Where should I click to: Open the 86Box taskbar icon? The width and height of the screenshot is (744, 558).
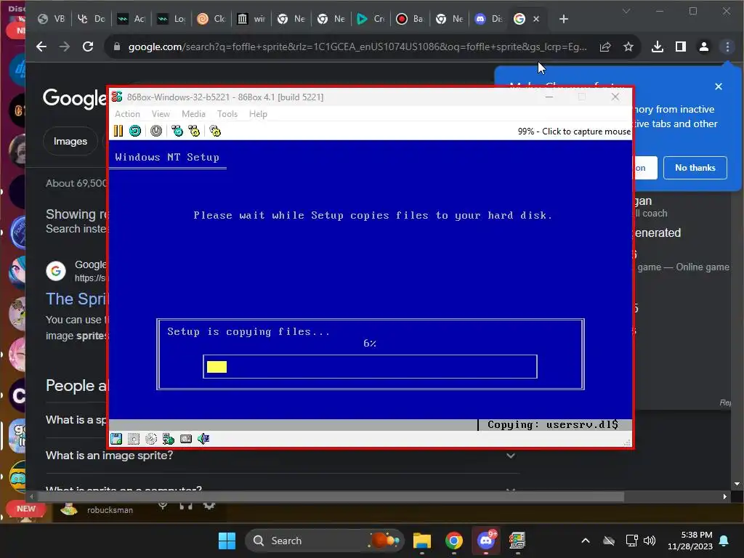coord(517,541)
